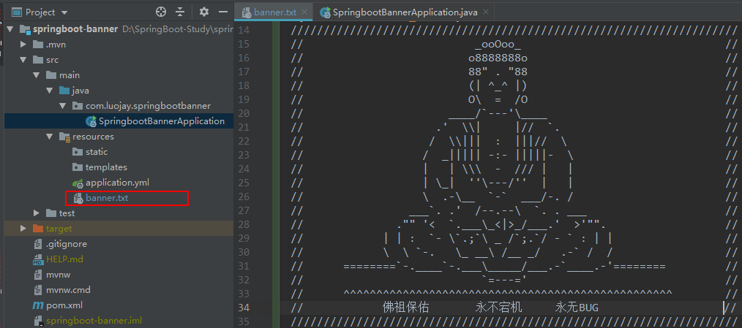
Task: Collapse the resources folder
Action: (49, 137)
